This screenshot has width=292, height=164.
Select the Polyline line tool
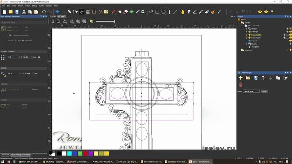click(175, 12)
